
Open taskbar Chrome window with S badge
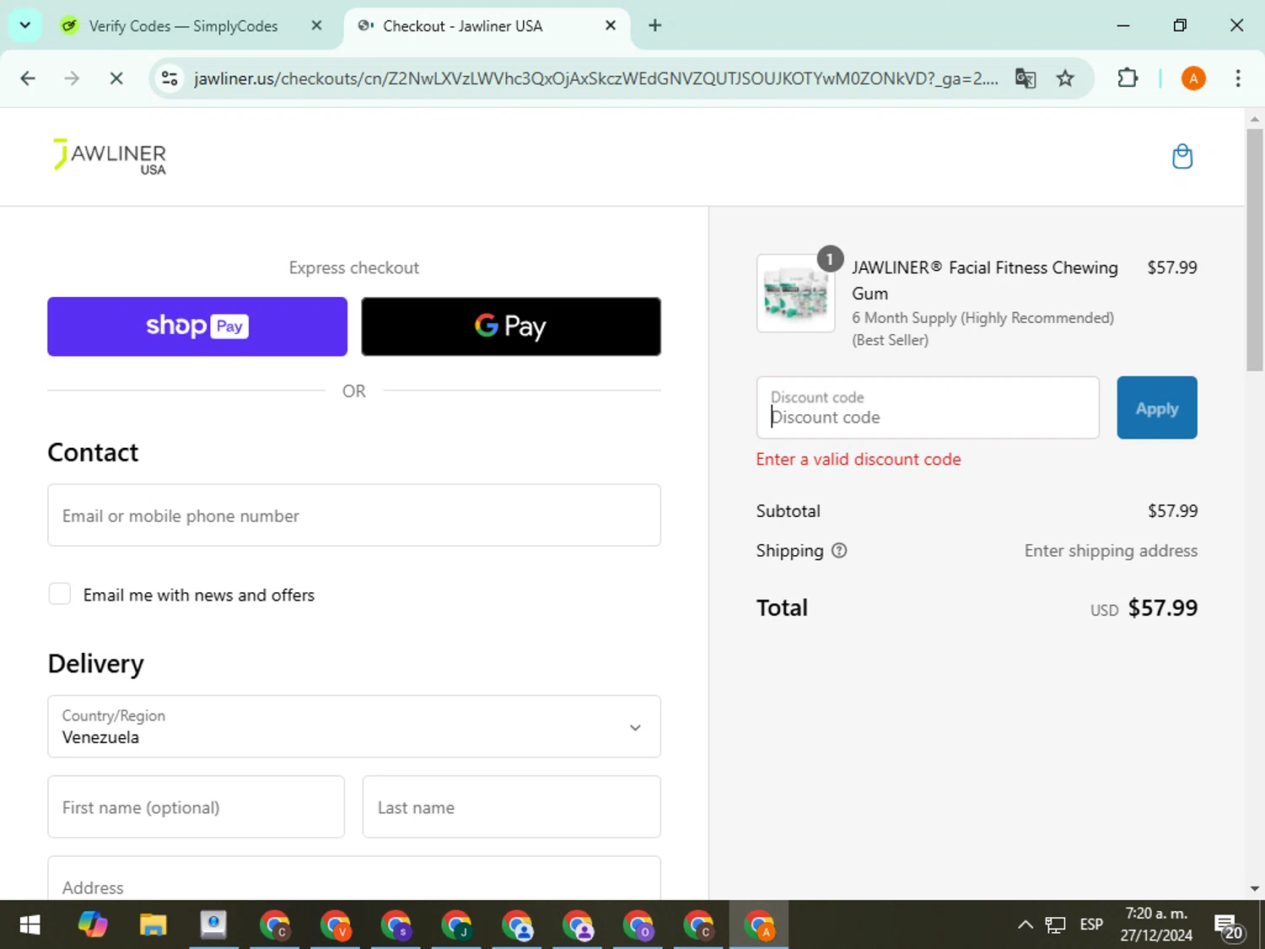pyautogui.click(x=396, y=925)
